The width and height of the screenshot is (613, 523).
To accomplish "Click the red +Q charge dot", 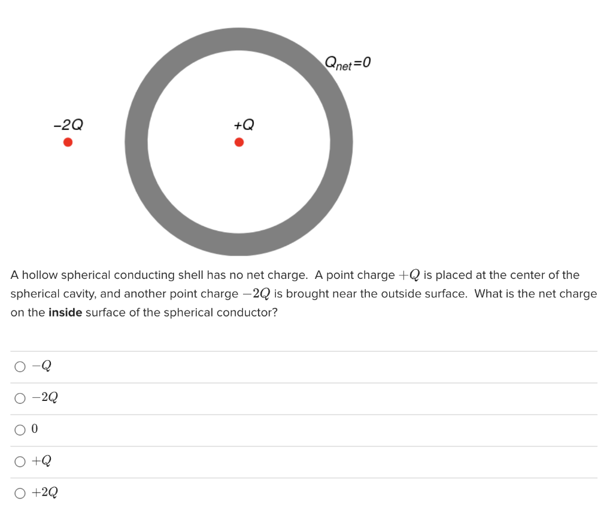I will (x=239, y=142).
